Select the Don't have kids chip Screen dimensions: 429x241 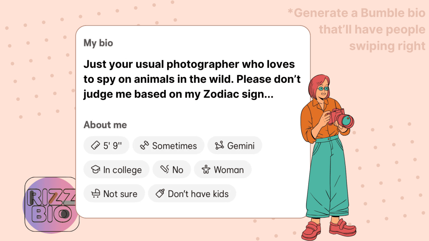[192, 193]
